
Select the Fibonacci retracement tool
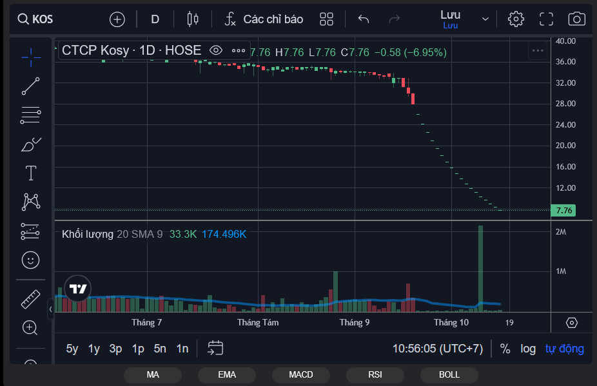pyautogui.click(x=31, y=115)
